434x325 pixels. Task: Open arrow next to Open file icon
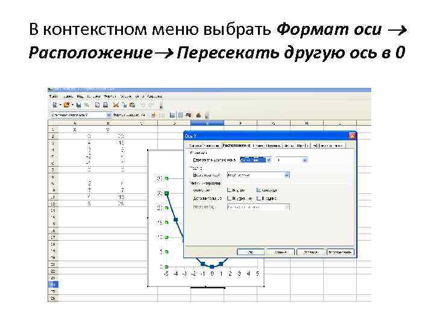click(x=72, y=105)
